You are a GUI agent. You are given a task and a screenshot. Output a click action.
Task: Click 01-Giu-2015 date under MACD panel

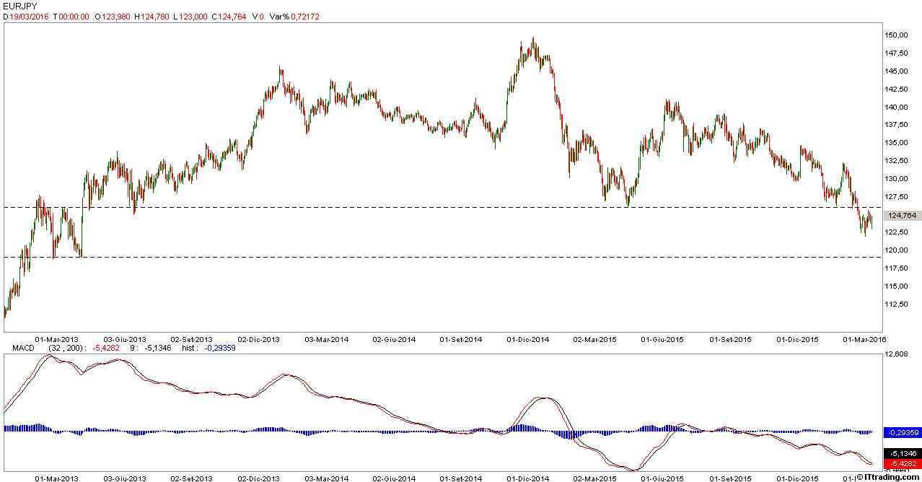pos(662,478)
